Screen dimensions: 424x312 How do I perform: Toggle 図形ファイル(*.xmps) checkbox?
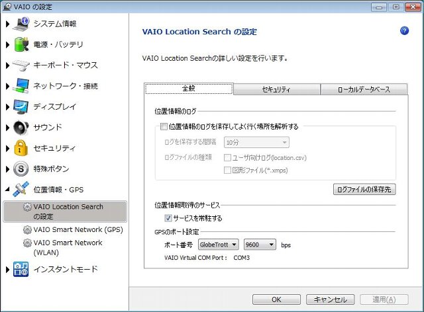(227, 171)
